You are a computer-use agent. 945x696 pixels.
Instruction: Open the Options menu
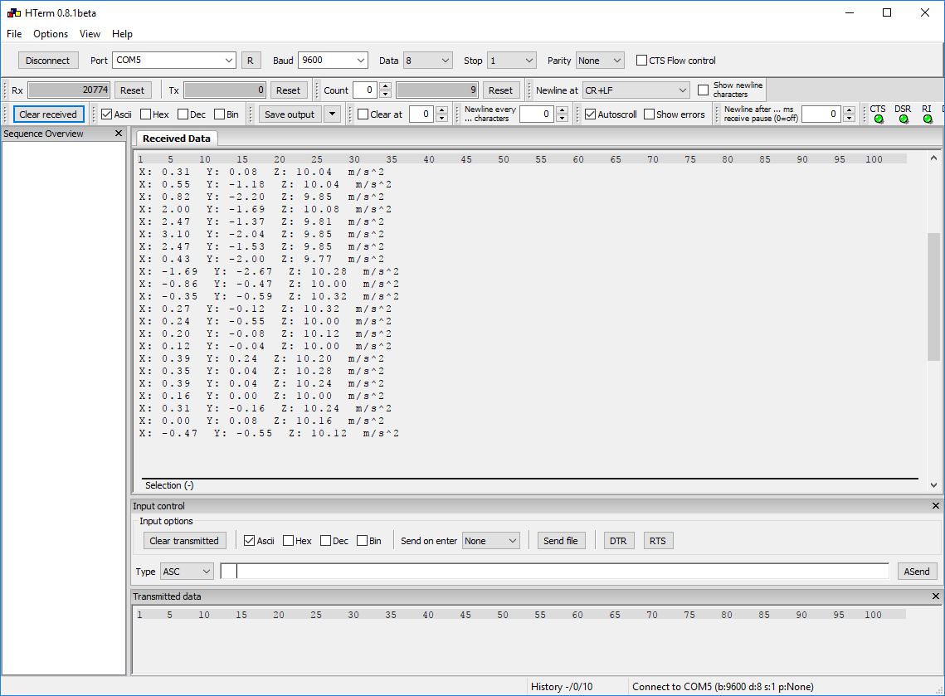tap(51, 34)
